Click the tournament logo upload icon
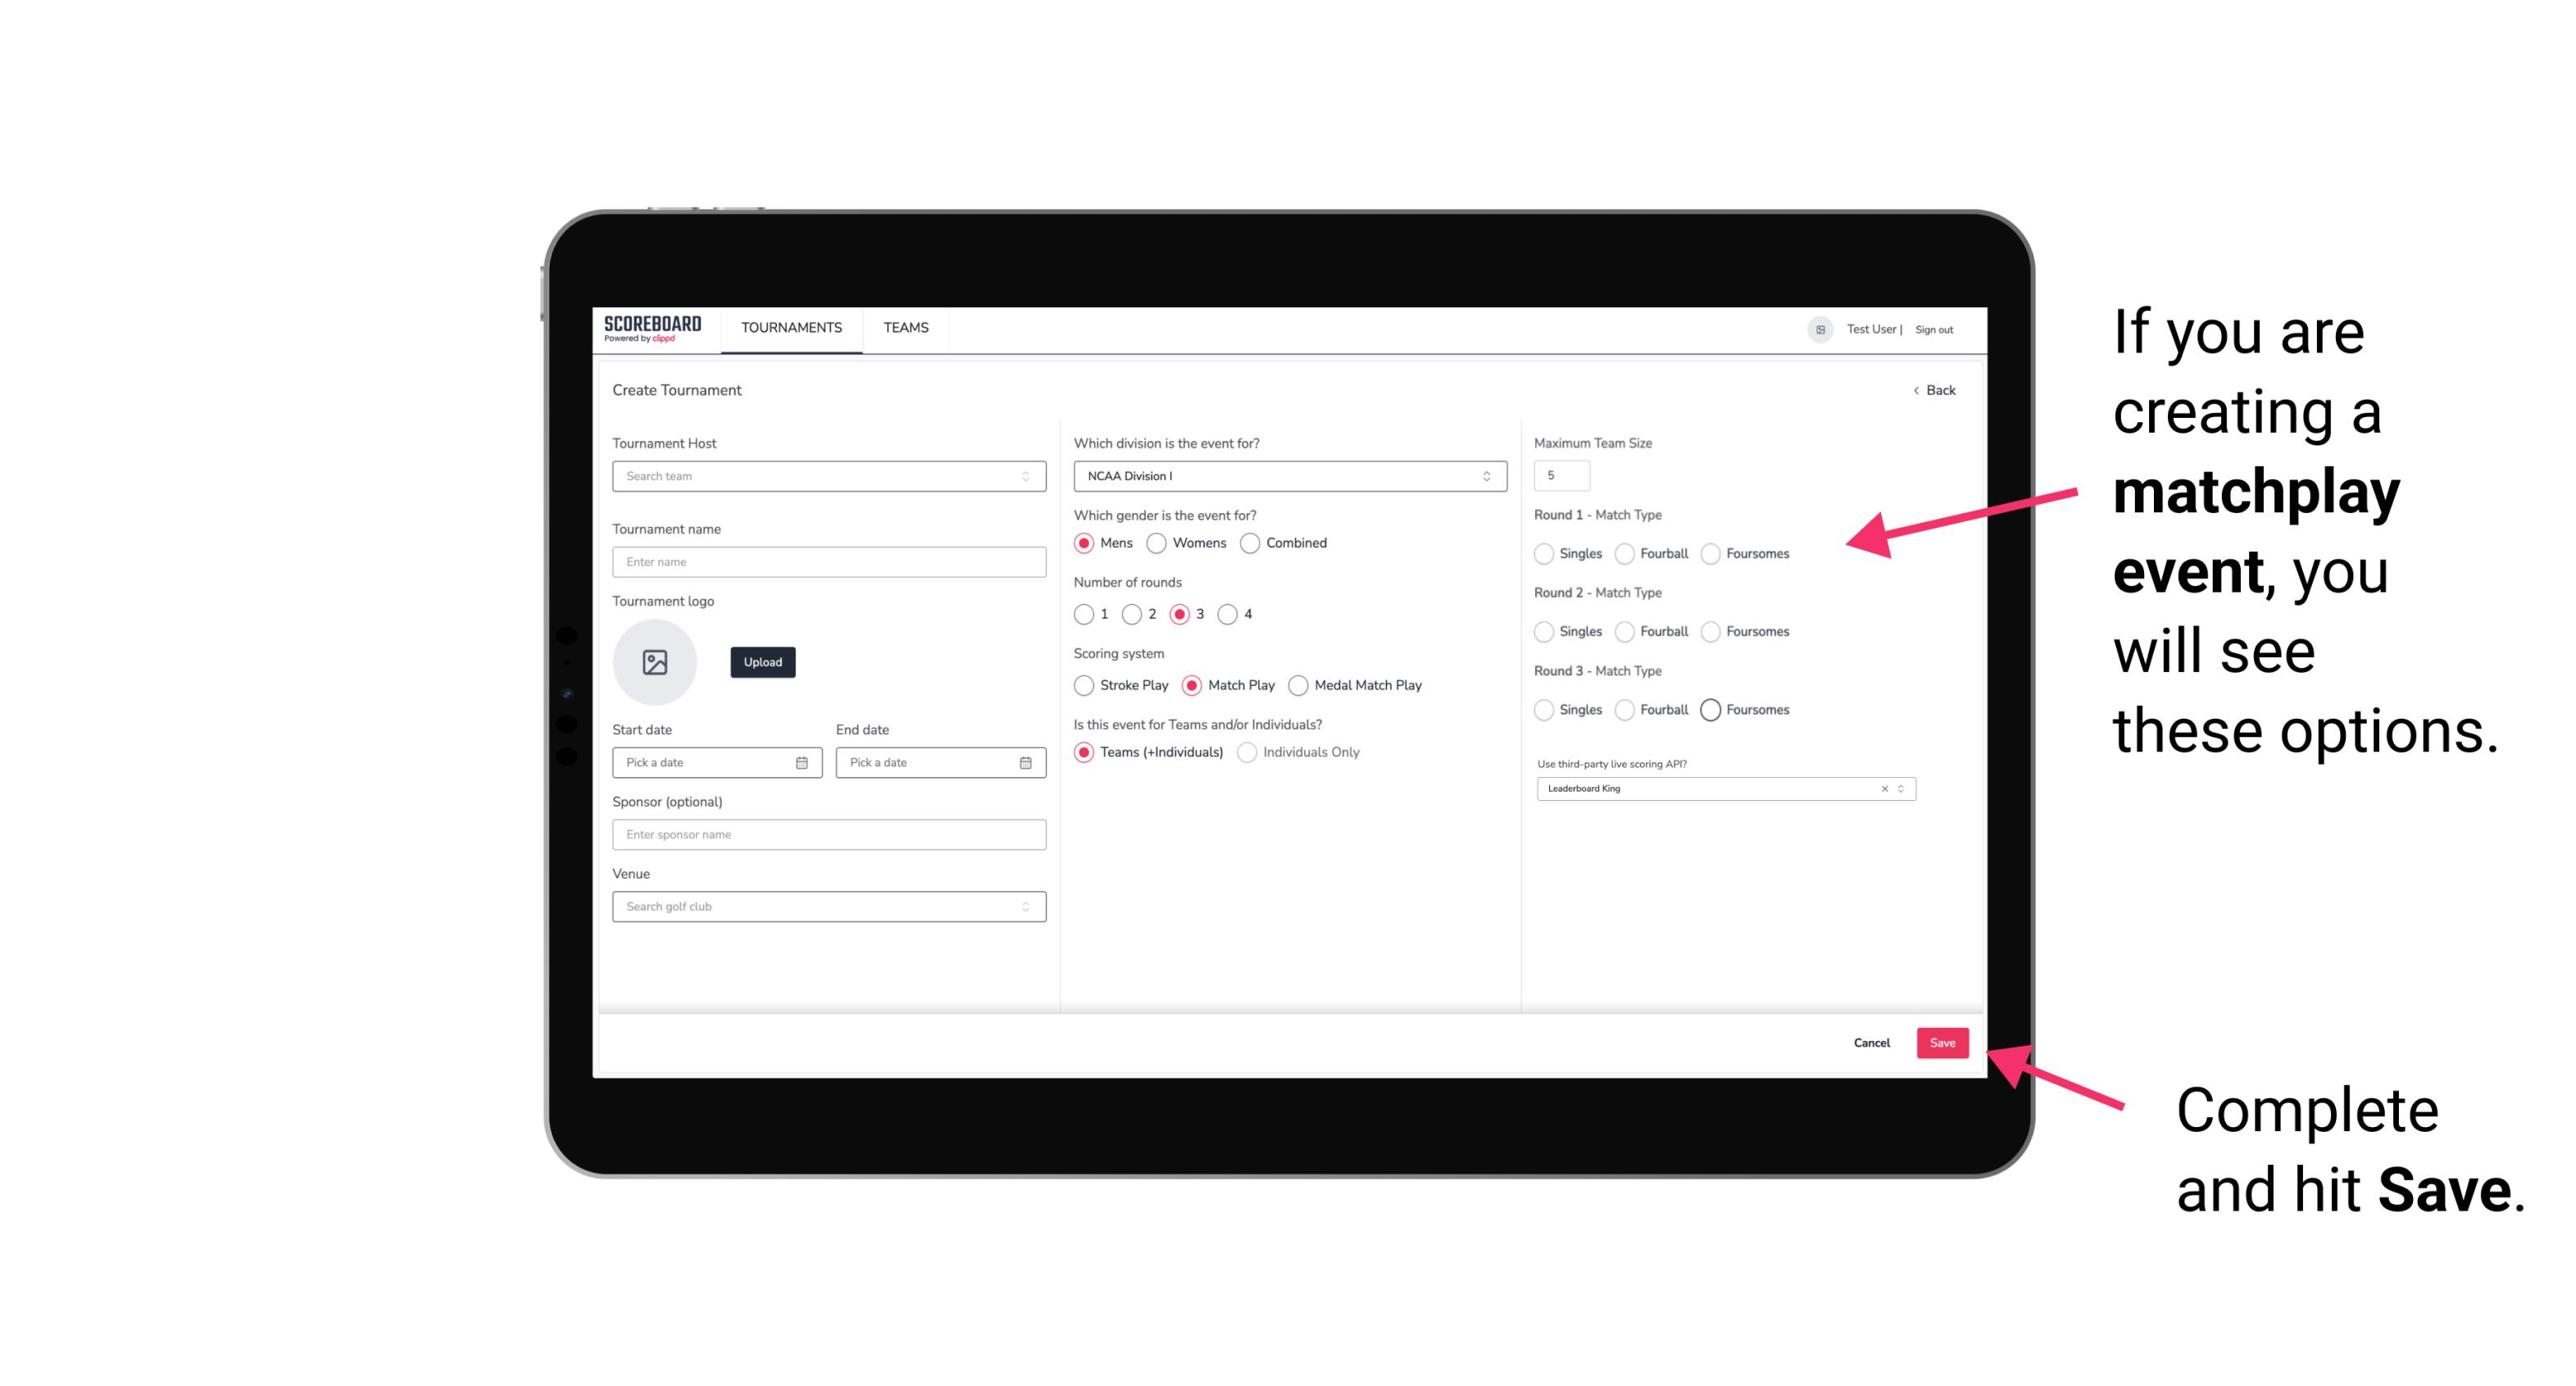The height and width of the screenshot is (1386, 2576). click(x=656, y=662)
